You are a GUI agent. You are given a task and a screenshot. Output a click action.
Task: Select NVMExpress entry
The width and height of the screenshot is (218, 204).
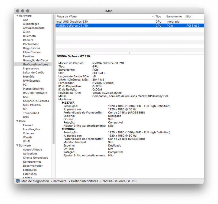coord(31,81)
